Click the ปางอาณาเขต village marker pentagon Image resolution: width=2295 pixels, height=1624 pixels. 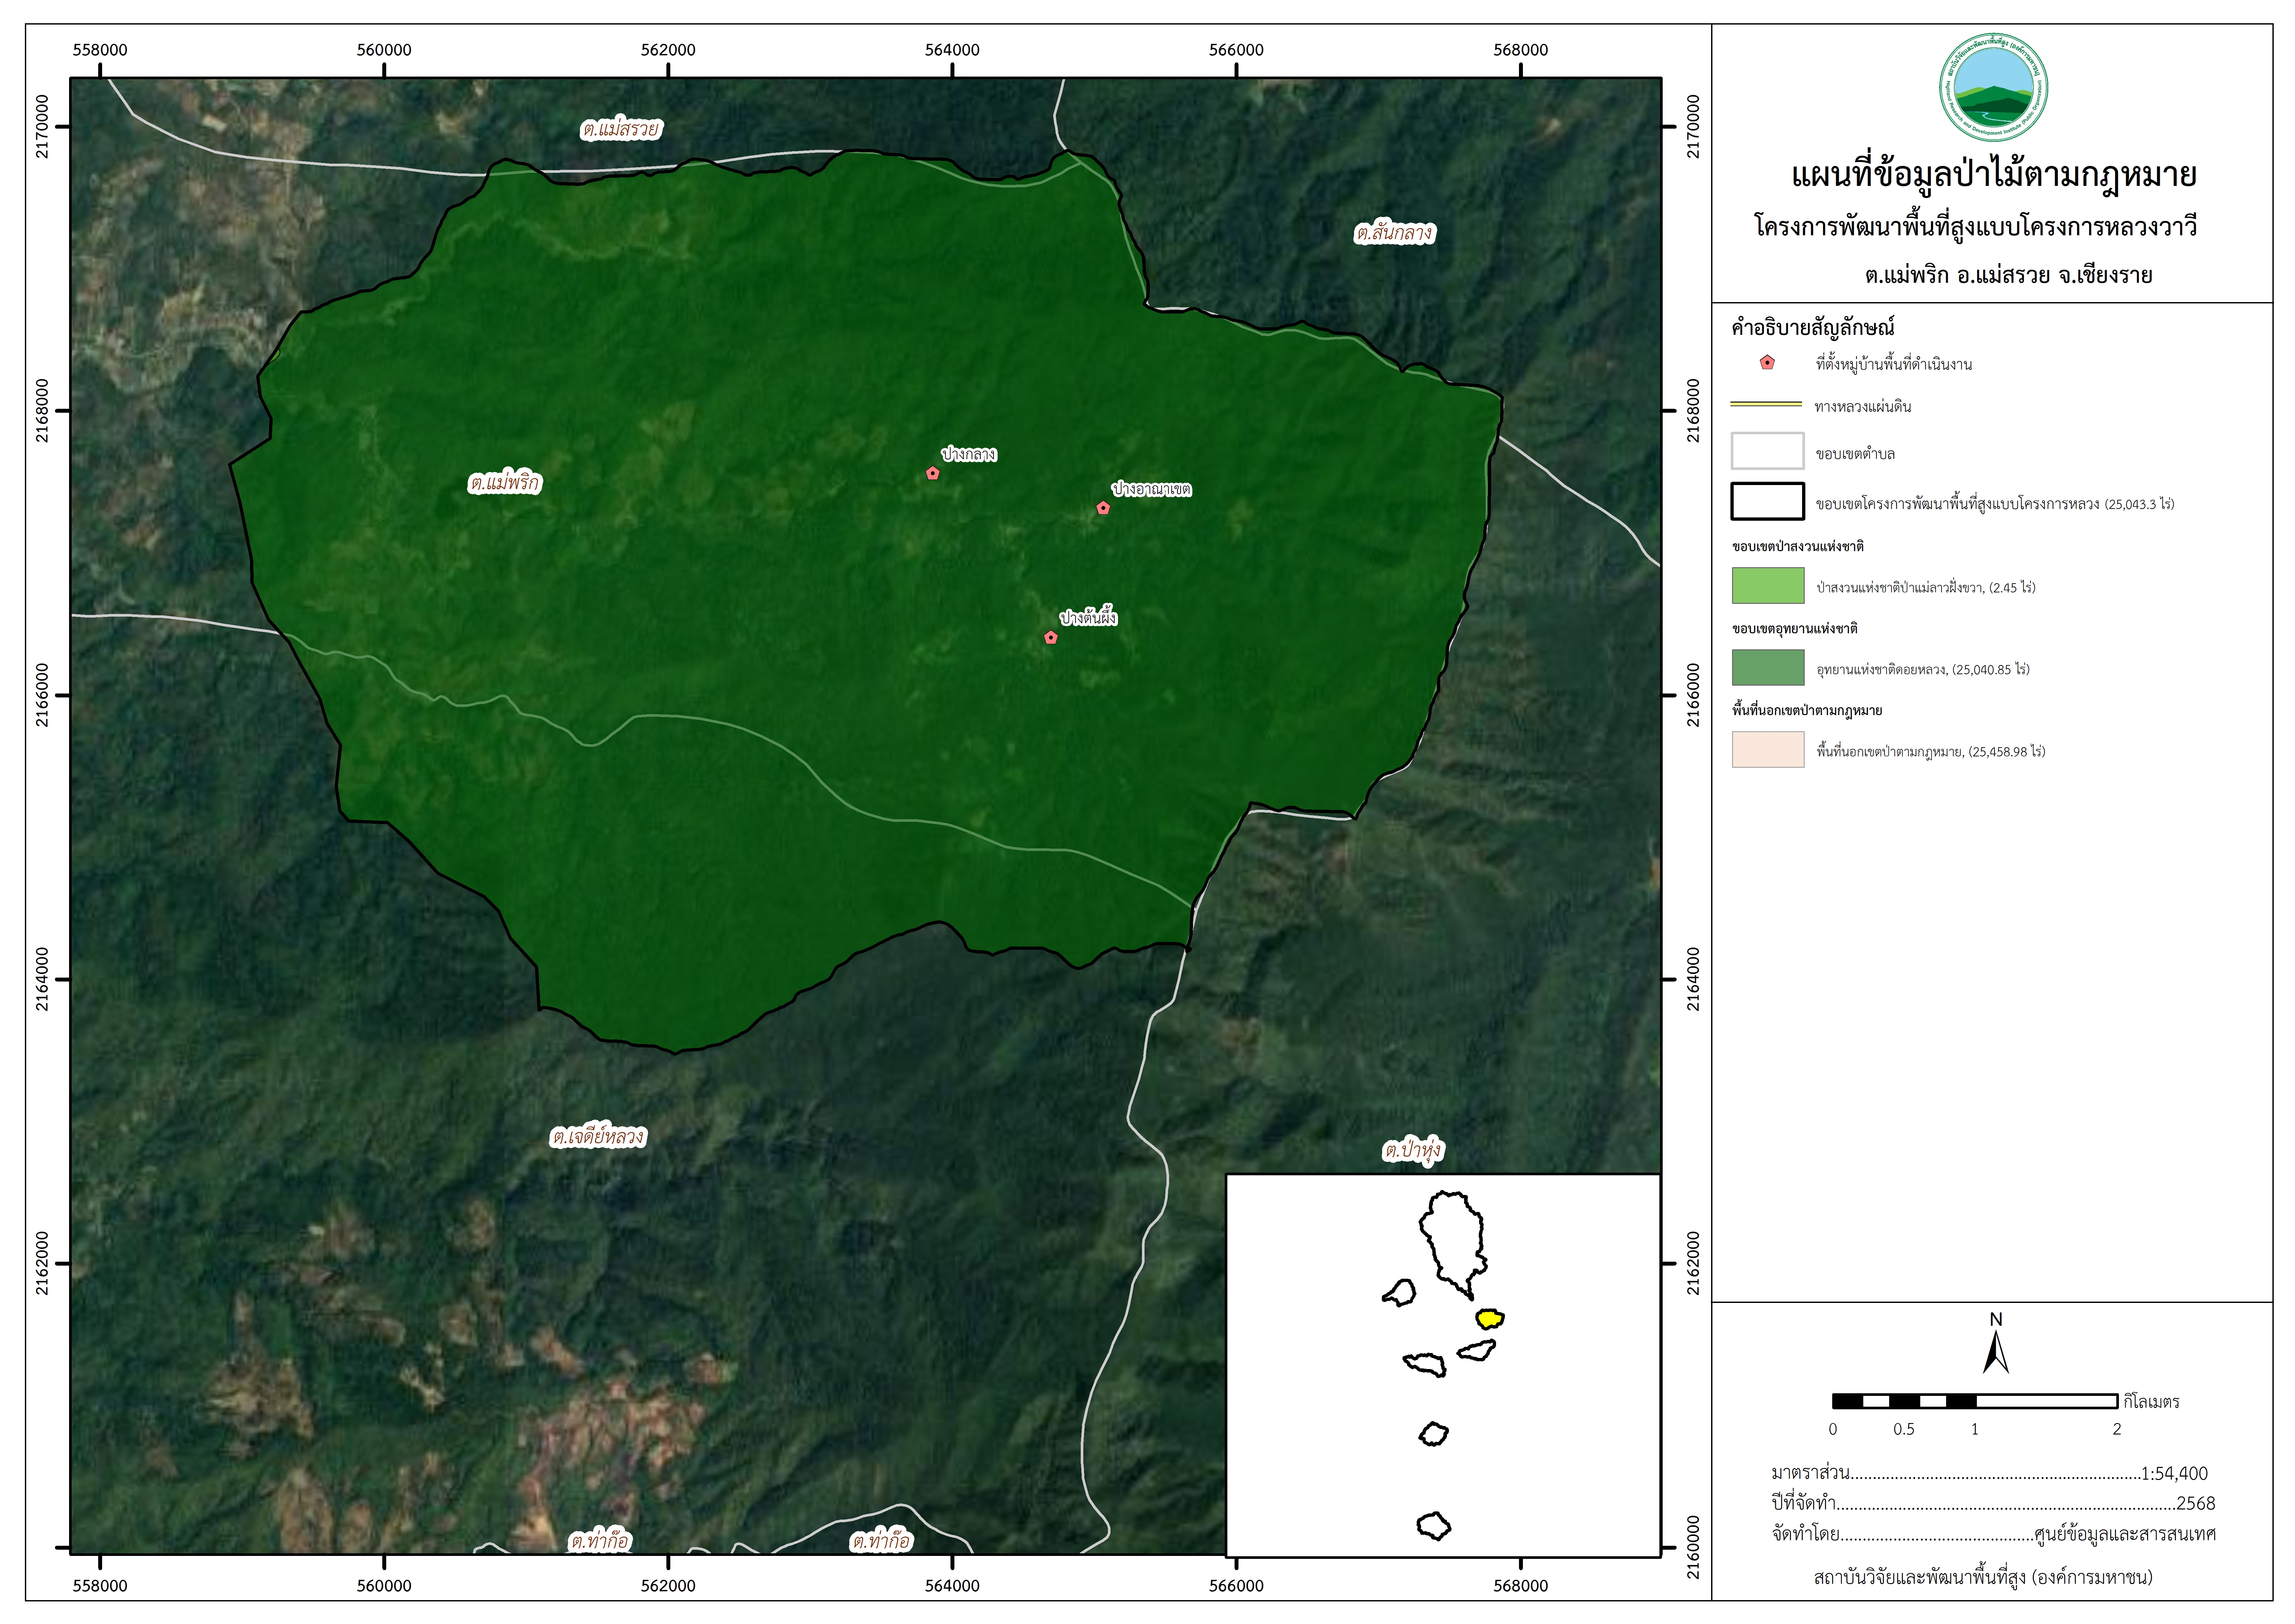click(x=1103, y=508)
